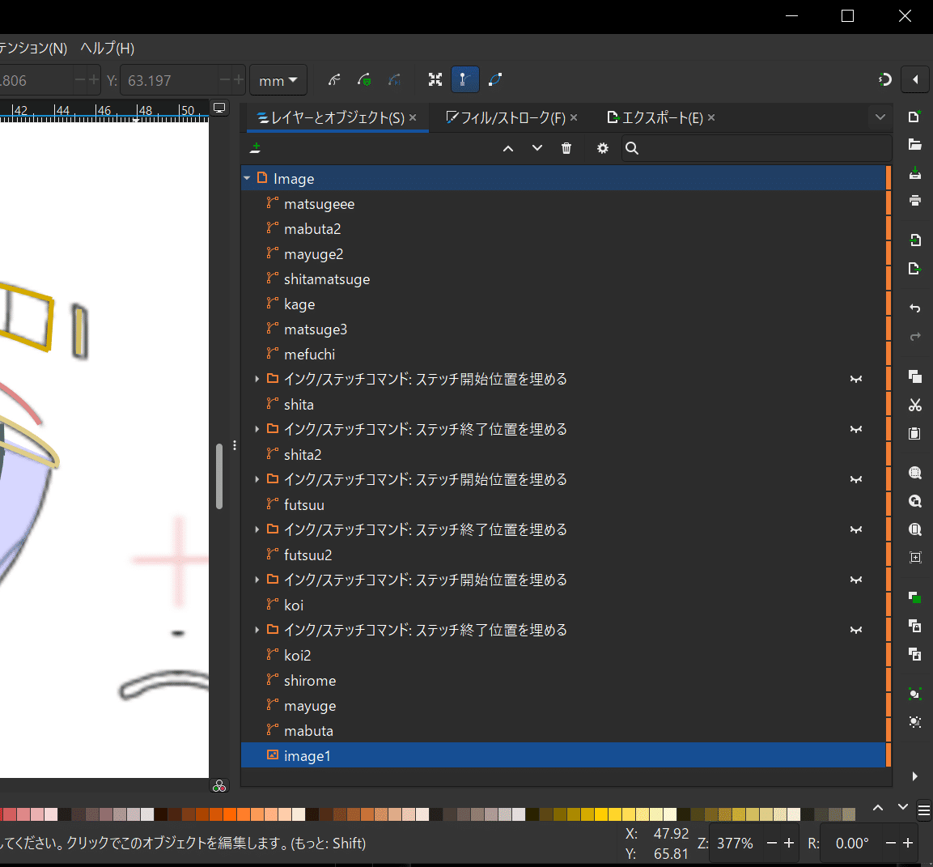
Task: Open the snapping options arrow button
Action: [915, 79]
